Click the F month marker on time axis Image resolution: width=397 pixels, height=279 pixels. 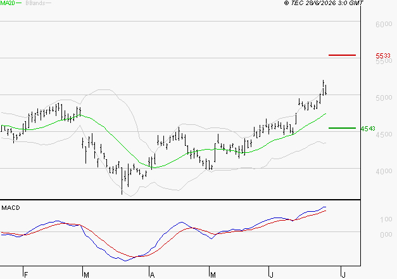pyautogui.click(x=25, y=275)
